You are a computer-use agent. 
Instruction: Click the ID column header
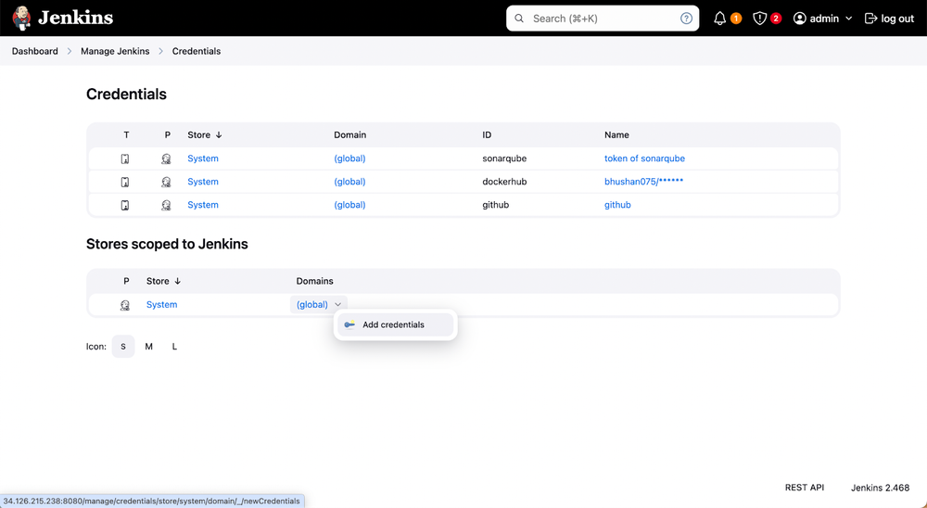(487, 134)
